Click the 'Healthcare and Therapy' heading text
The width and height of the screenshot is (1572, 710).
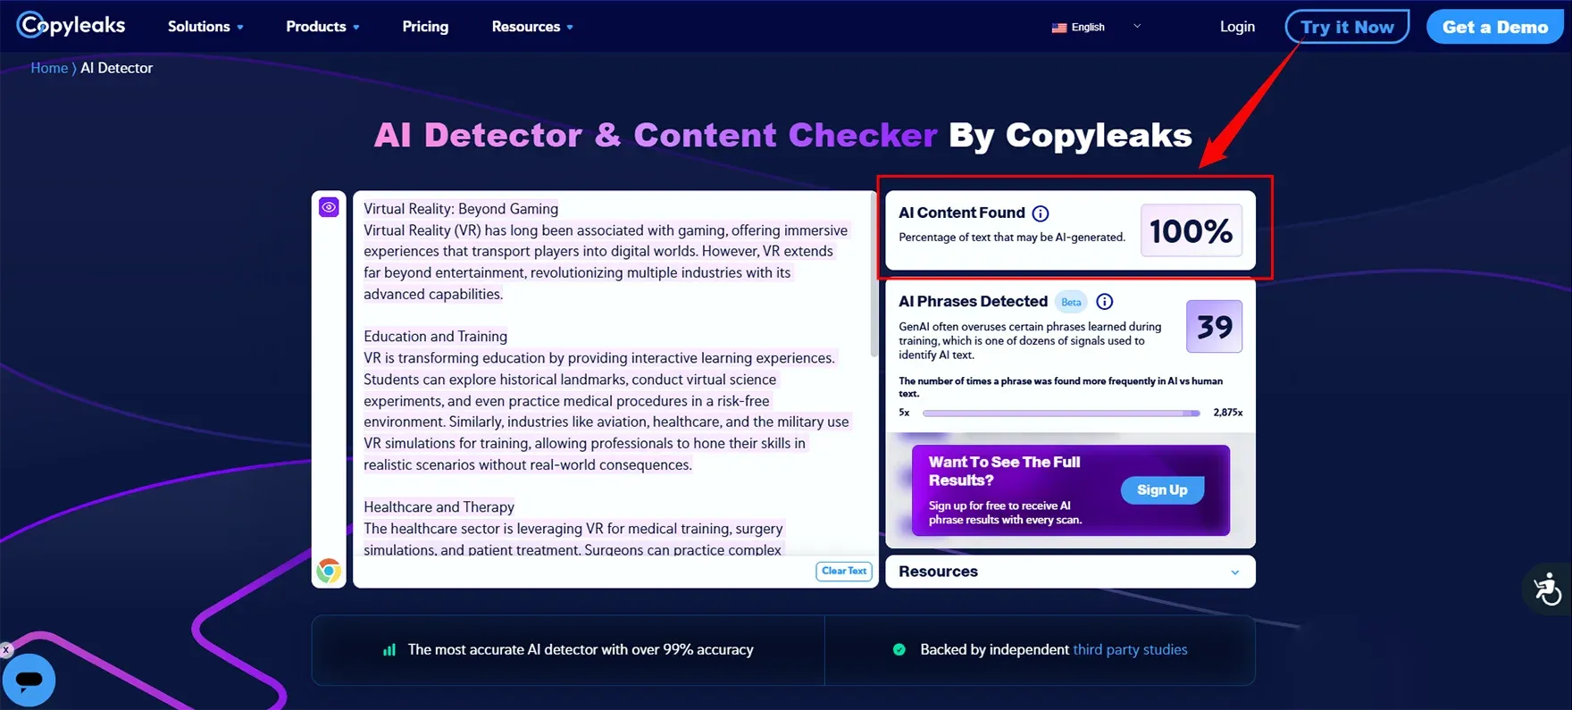point(439,507)
